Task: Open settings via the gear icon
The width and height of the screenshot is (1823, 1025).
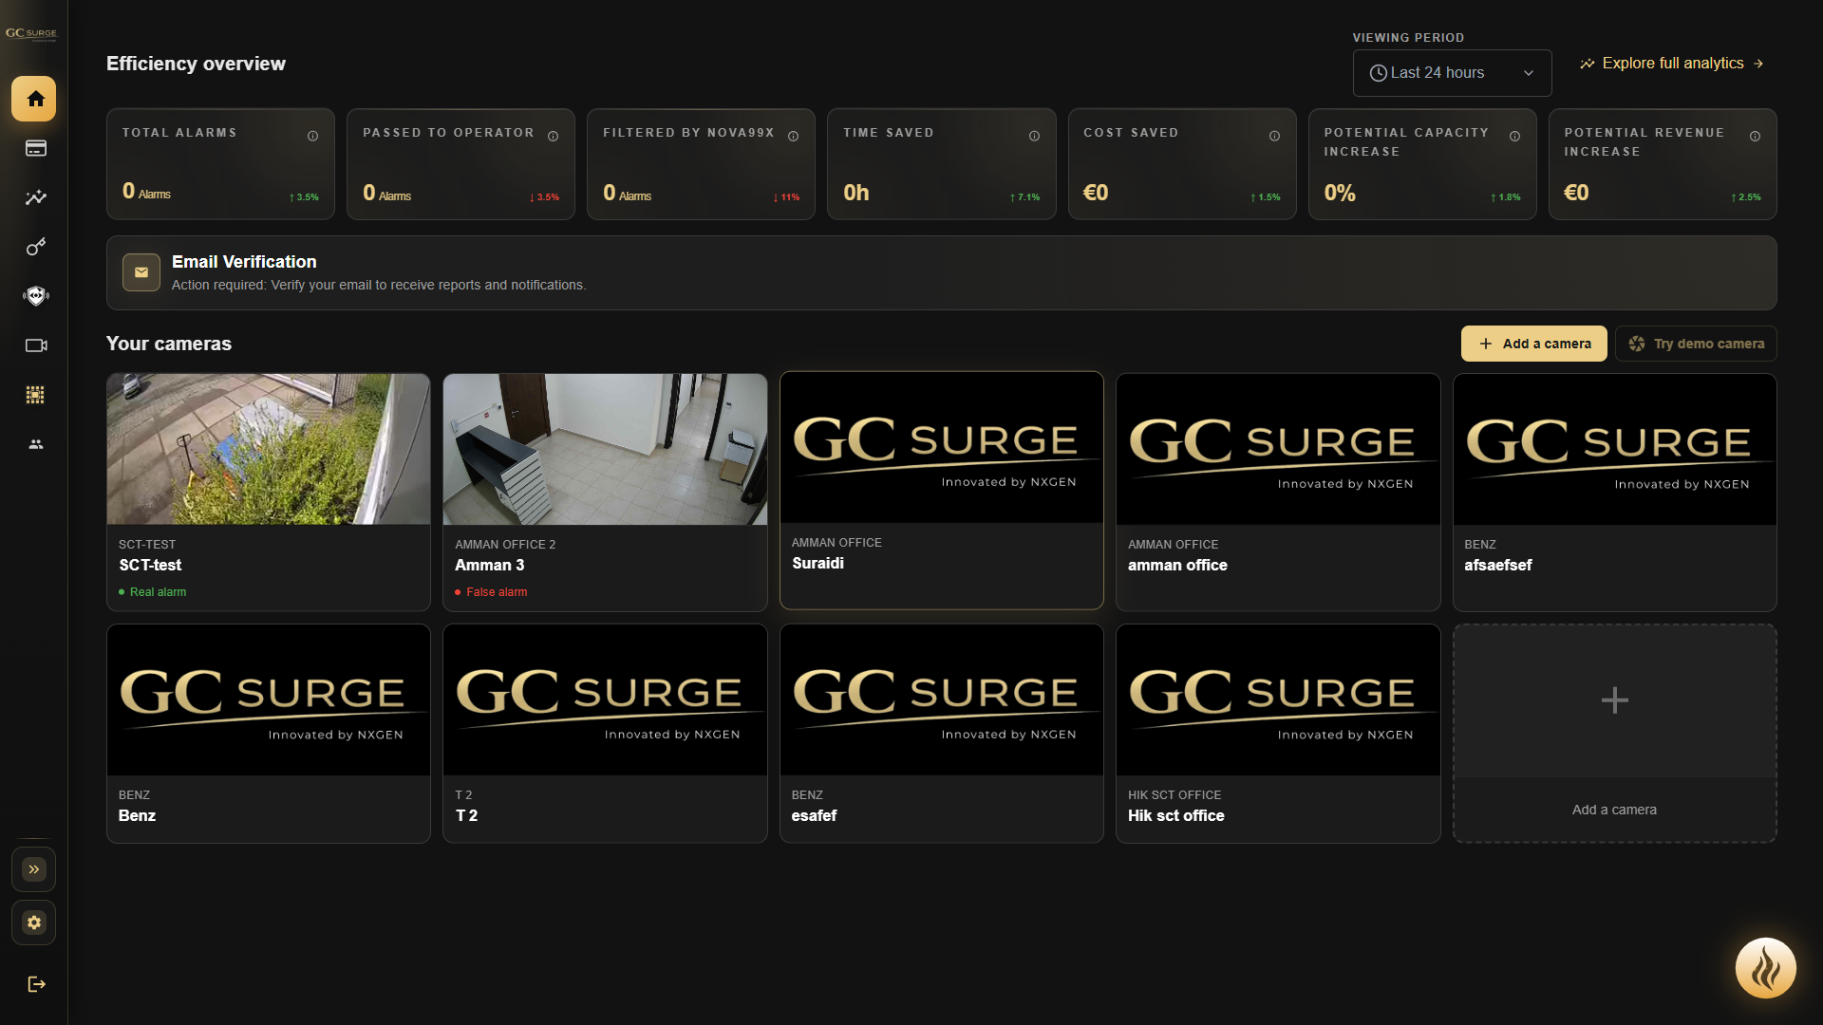Action: (34, 922)
